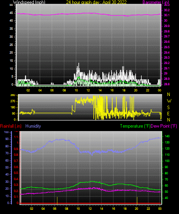Click the "24 hour graph day : April 30 2022" title
The image size is (179, 214).
[96, 2]
